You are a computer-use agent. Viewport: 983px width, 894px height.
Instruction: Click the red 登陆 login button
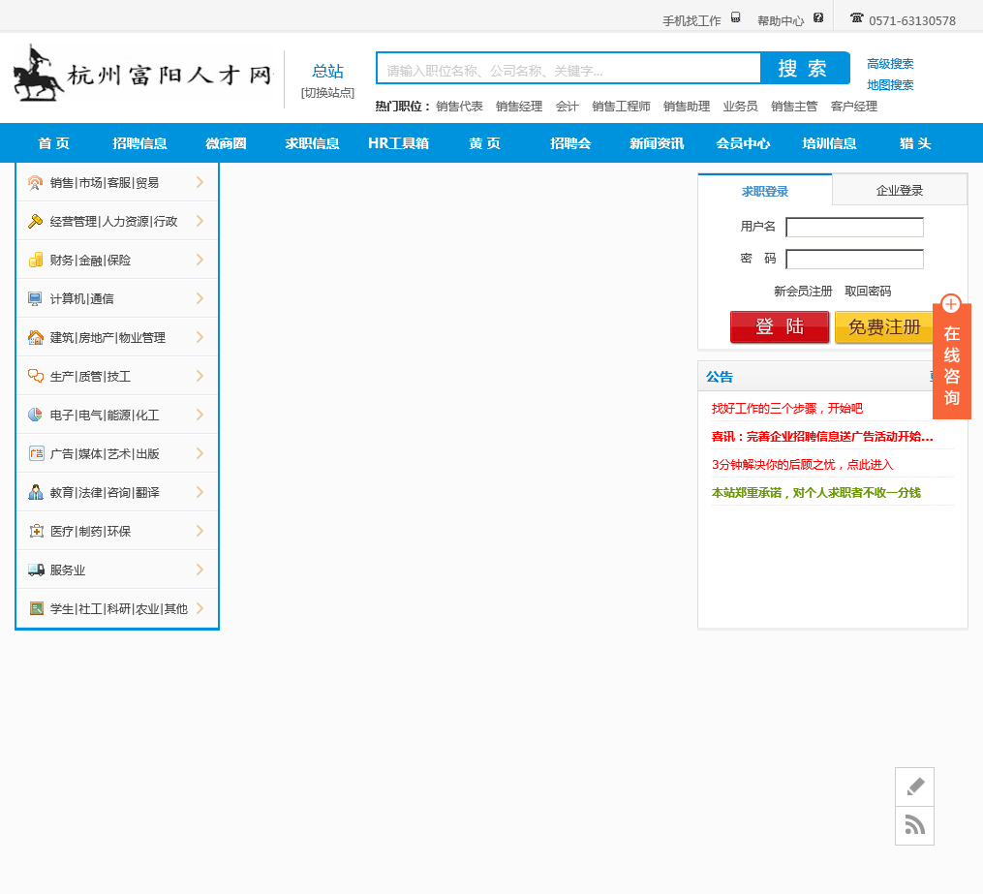[780, 326]
